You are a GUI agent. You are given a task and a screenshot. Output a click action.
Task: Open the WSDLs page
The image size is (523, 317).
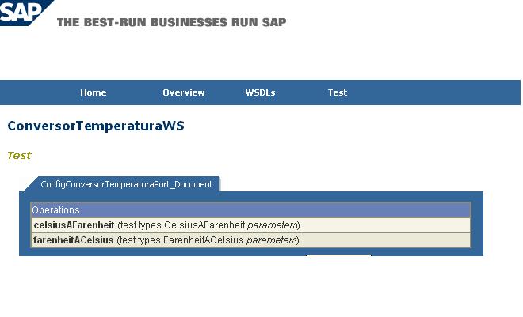pos(260,92)
